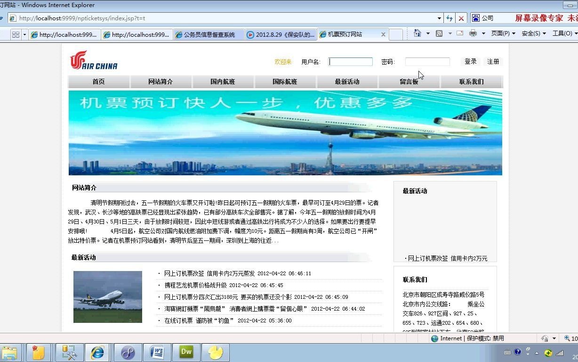
Task: Open the read mail icon on toolbar
Action: [460, 33]
